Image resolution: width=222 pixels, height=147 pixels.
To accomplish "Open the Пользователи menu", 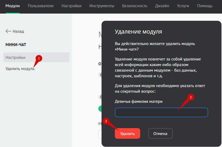I will tap(41, 6).
